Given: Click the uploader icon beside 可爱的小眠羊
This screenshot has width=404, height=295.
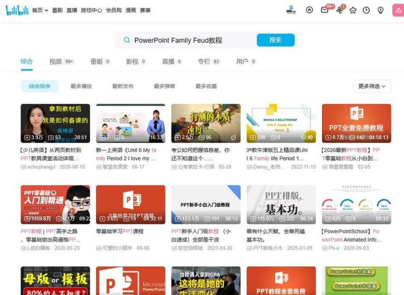Looking at the screenshot, I should point(99,248).
